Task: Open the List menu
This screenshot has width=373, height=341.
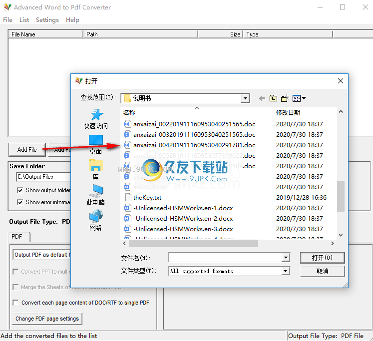Action: pos(24,20)
